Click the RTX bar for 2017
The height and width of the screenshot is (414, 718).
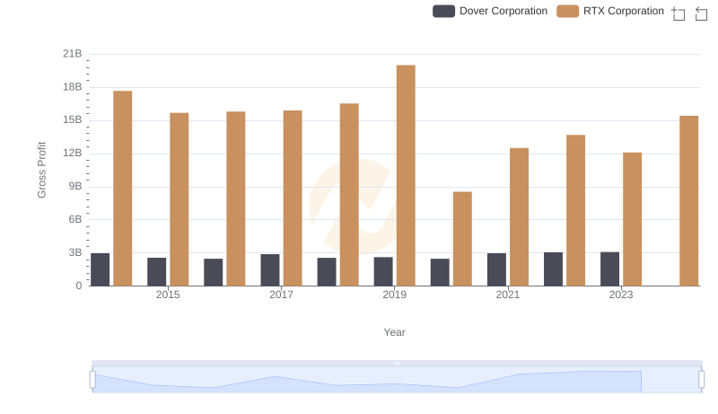pyautogui.click(x=293, y=198)
